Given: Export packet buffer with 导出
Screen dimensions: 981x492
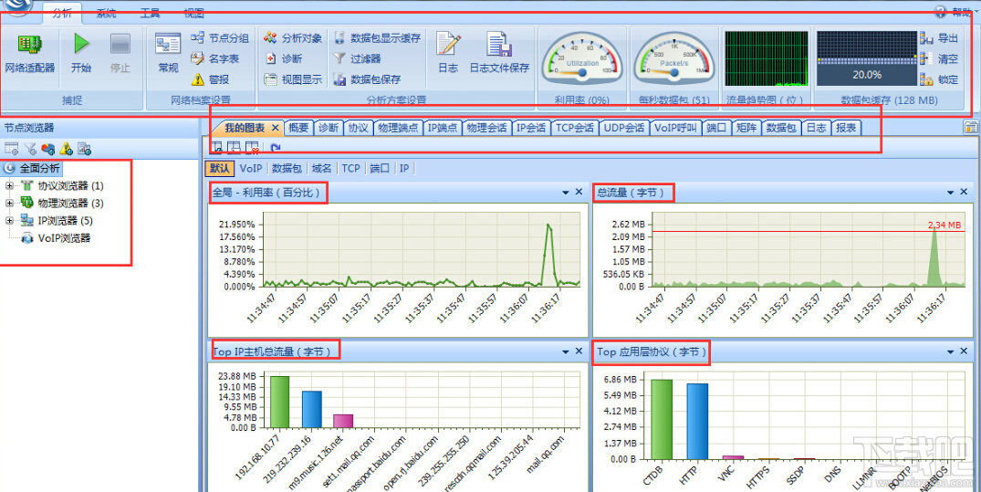Looking at the screenshot, I should [x=938, y=38].
